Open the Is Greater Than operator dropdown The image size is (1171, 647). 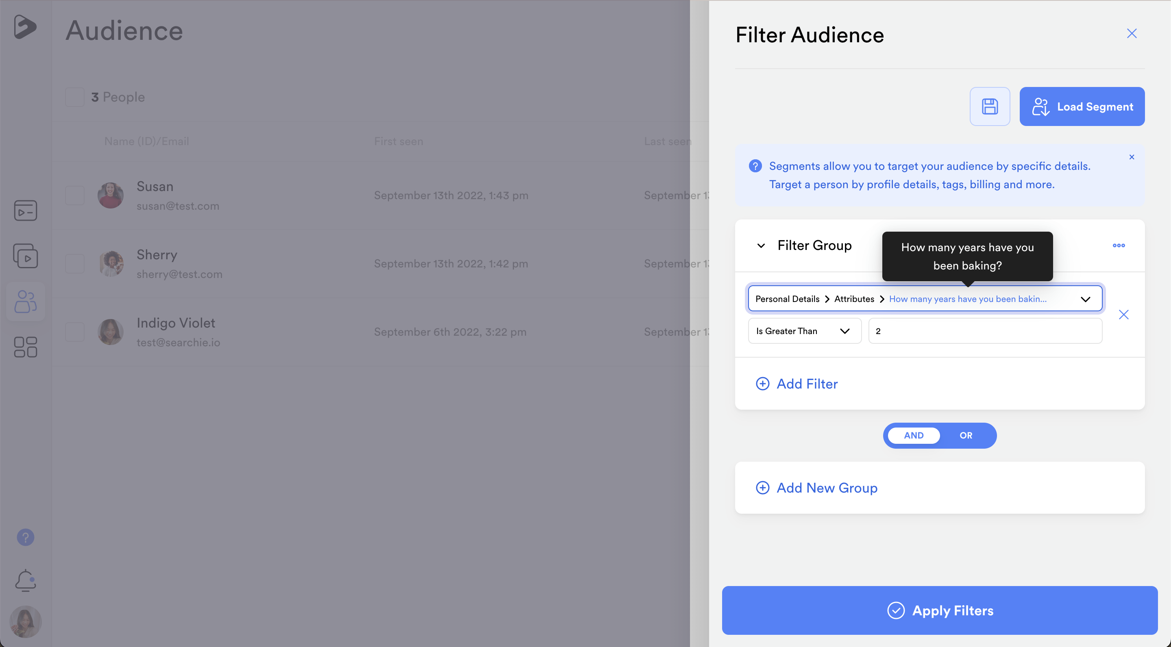tap(805, 331)
